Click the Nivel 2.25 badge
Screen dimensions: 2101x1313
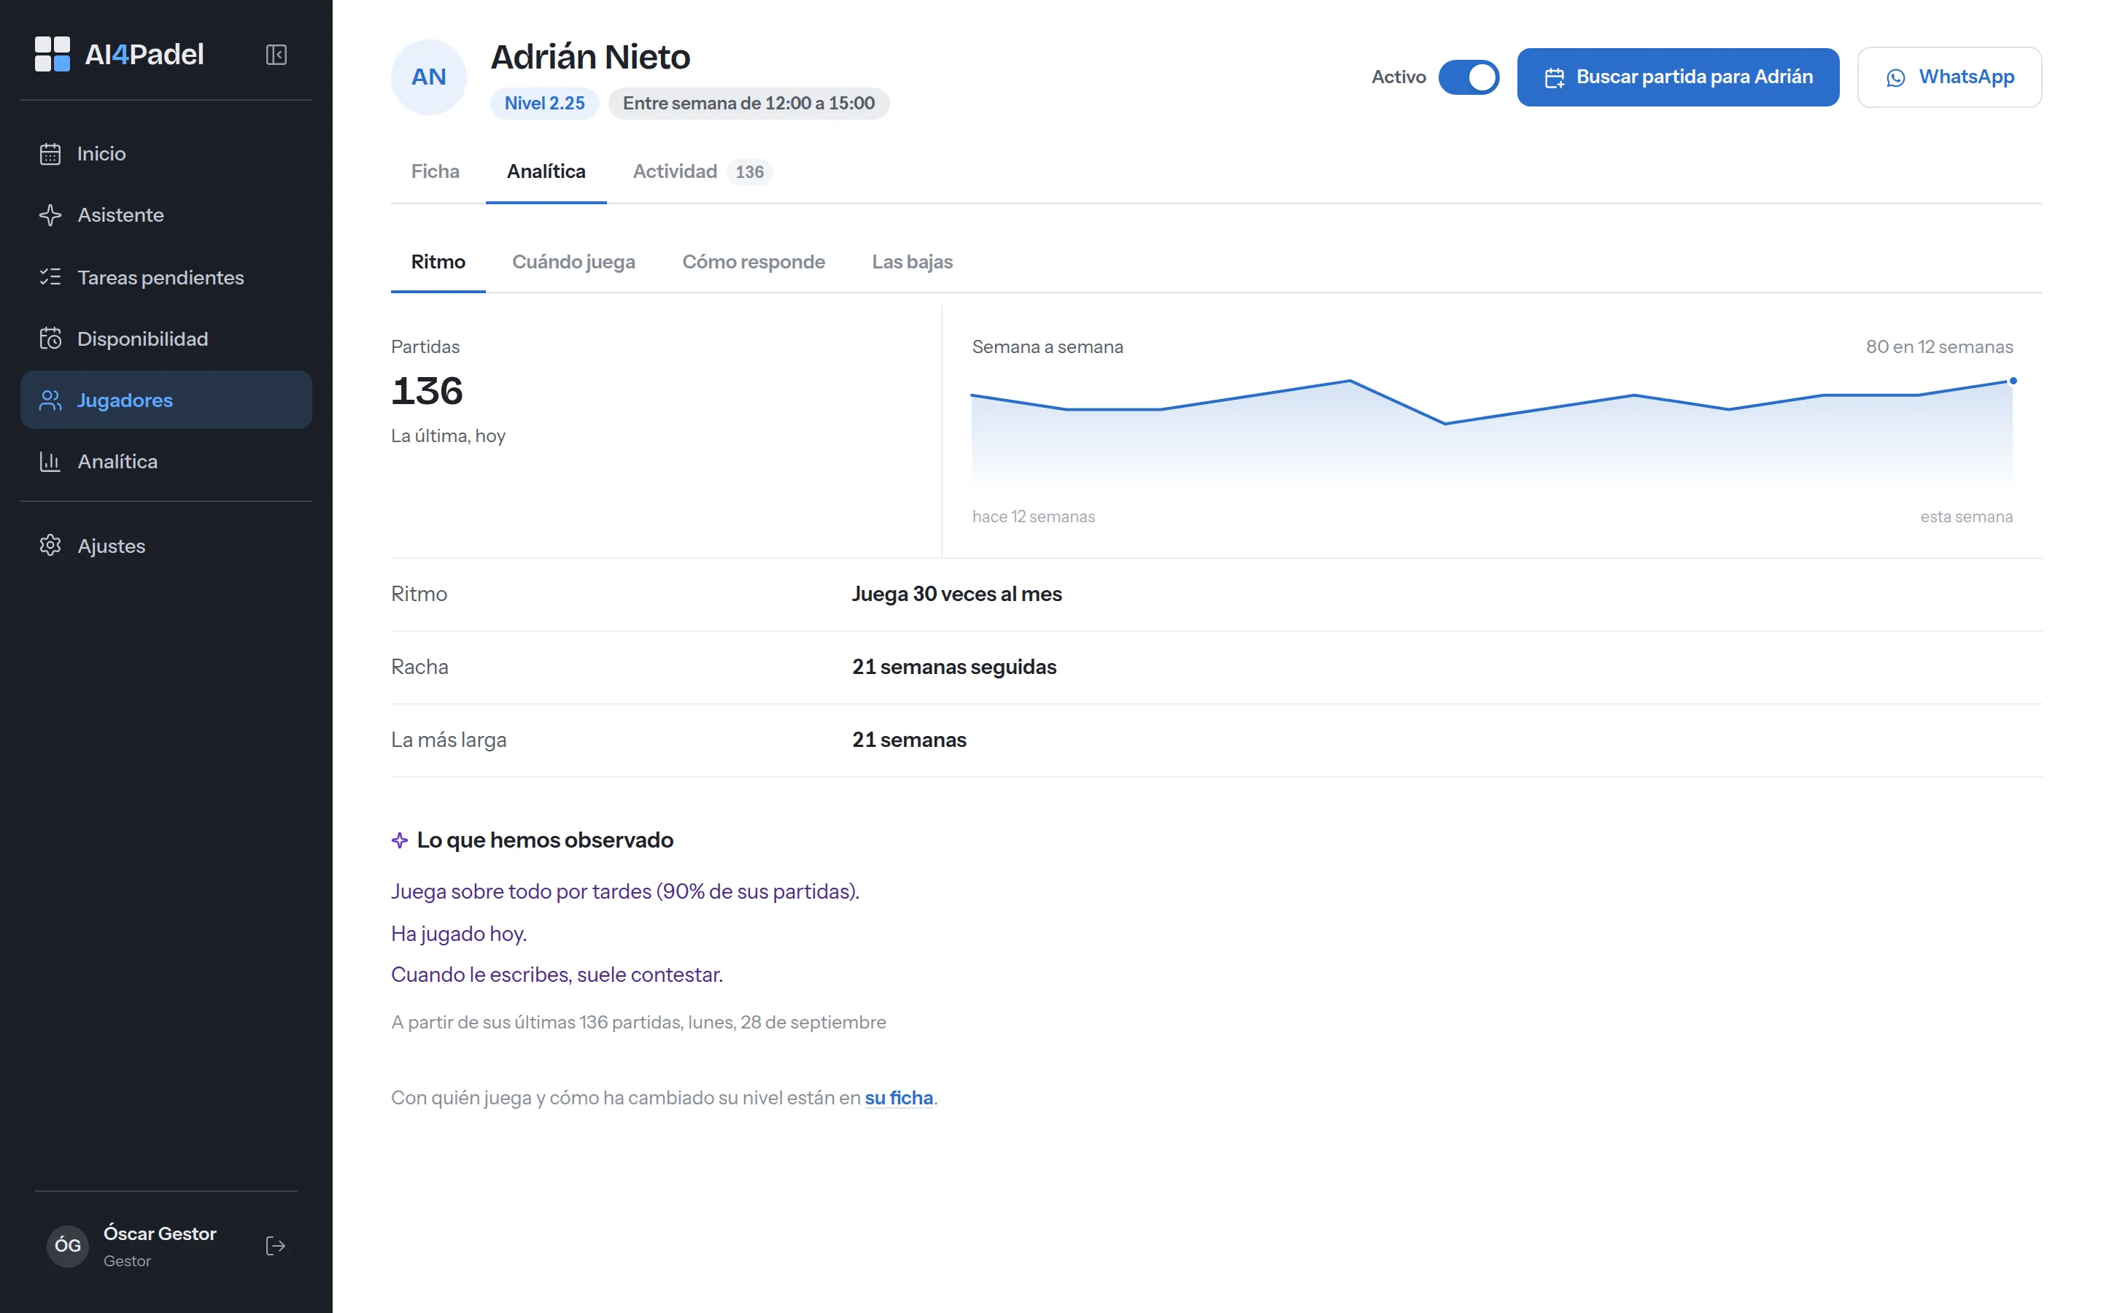coord(544,104)
